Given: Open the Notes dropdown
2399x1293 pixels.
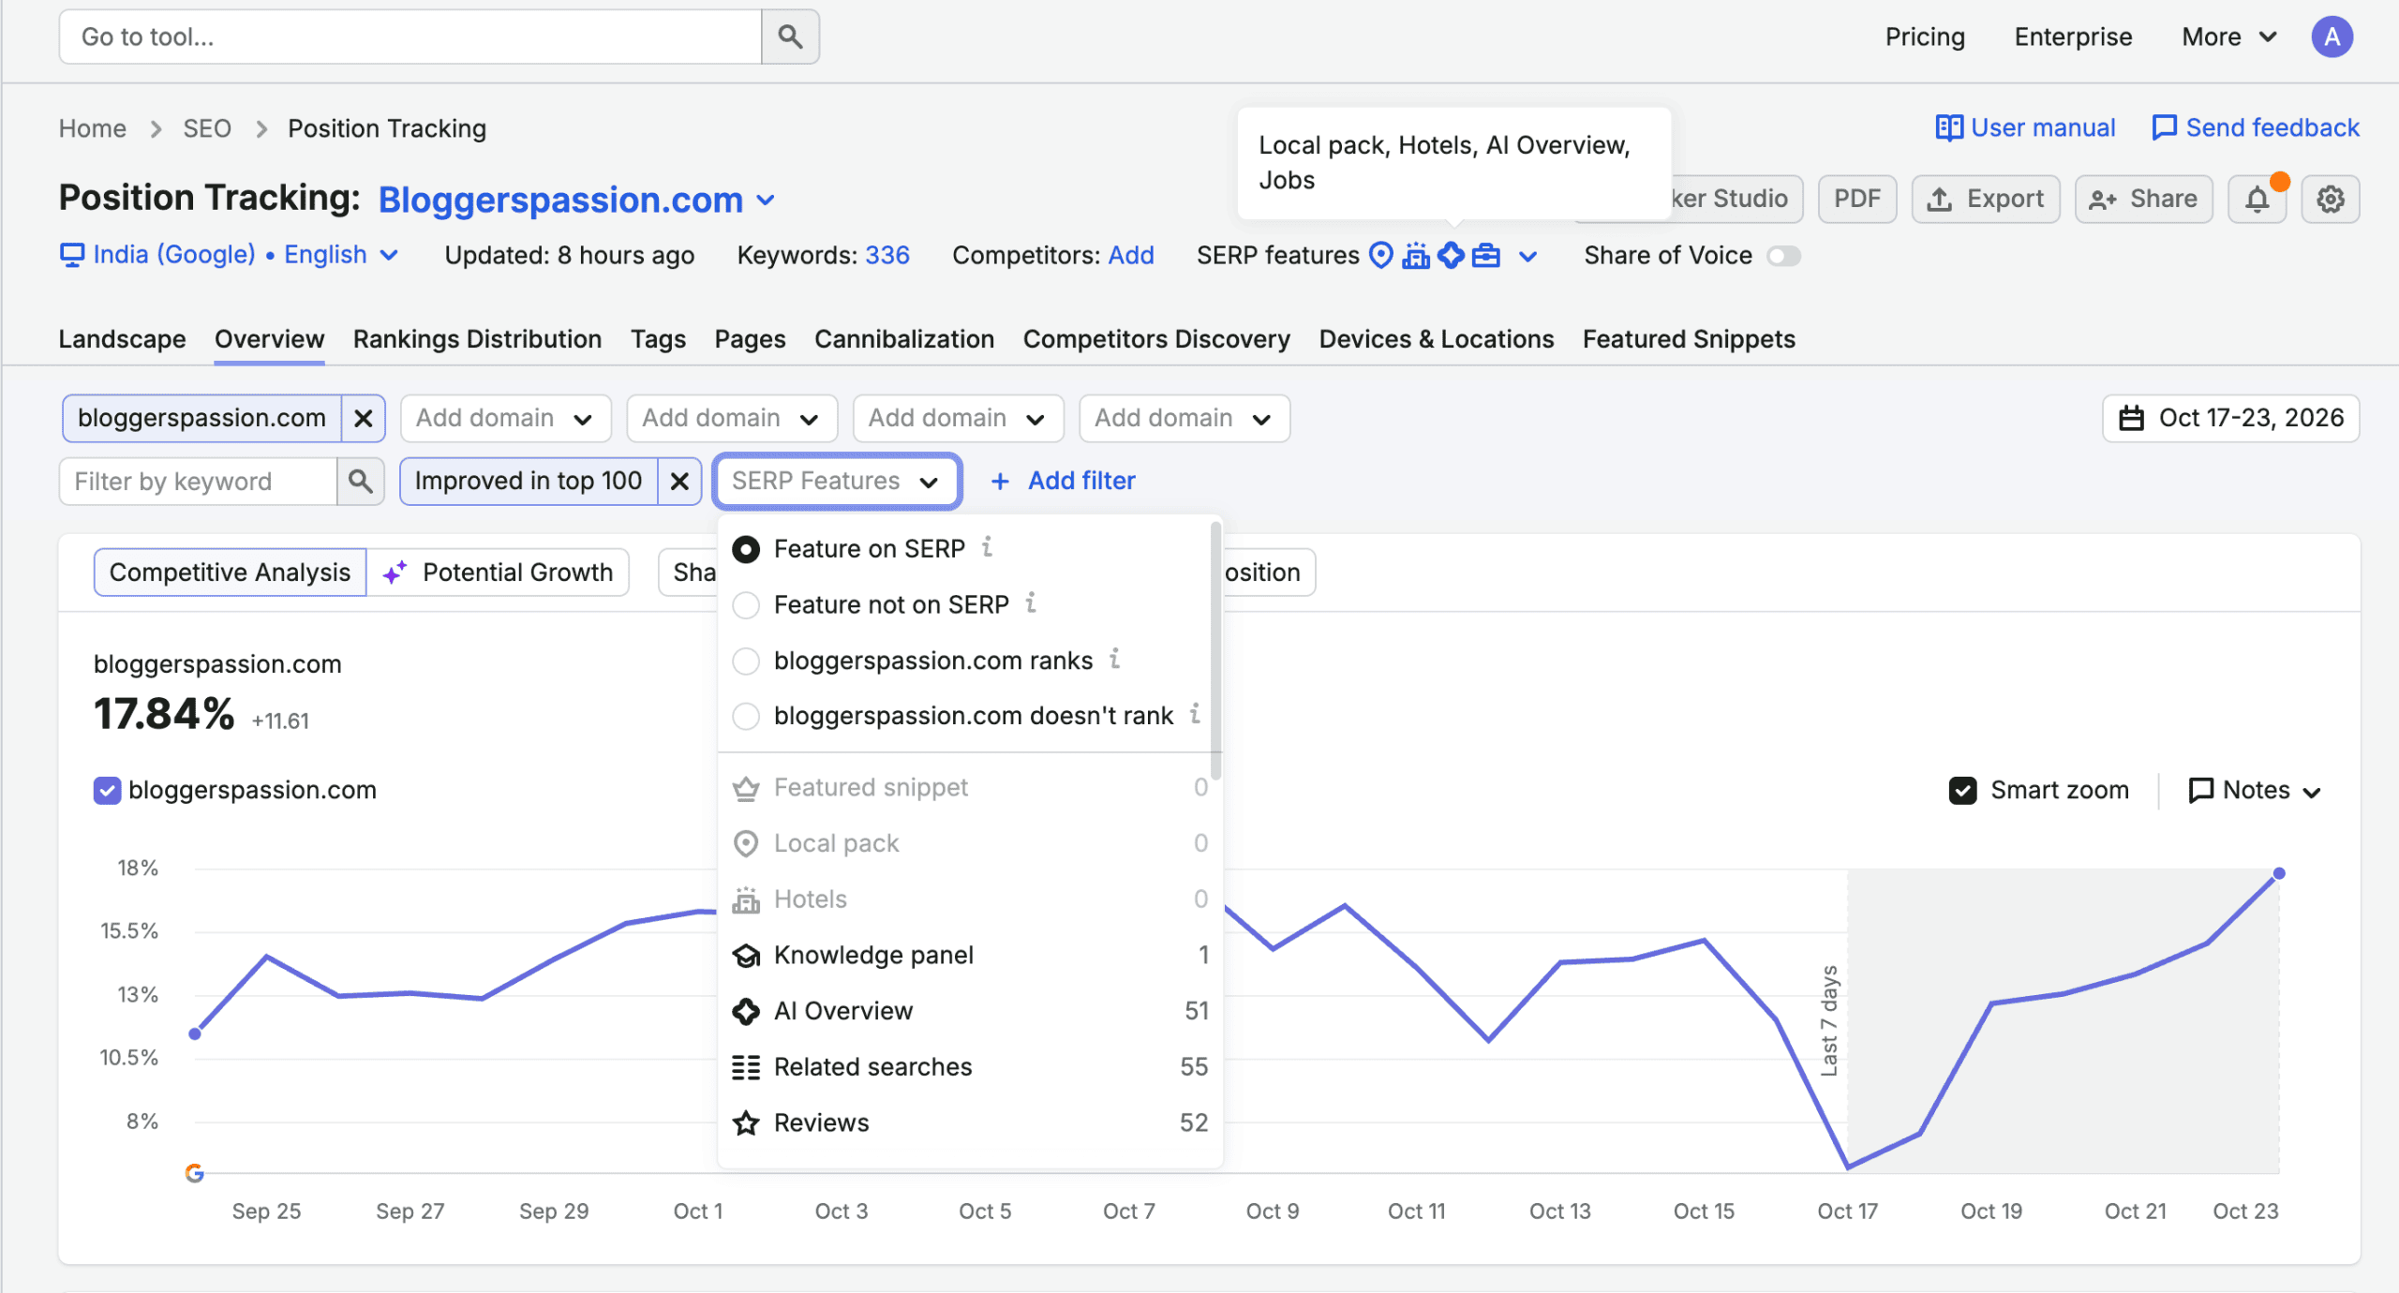Looking at the screenshot, I should [2255, 791].
